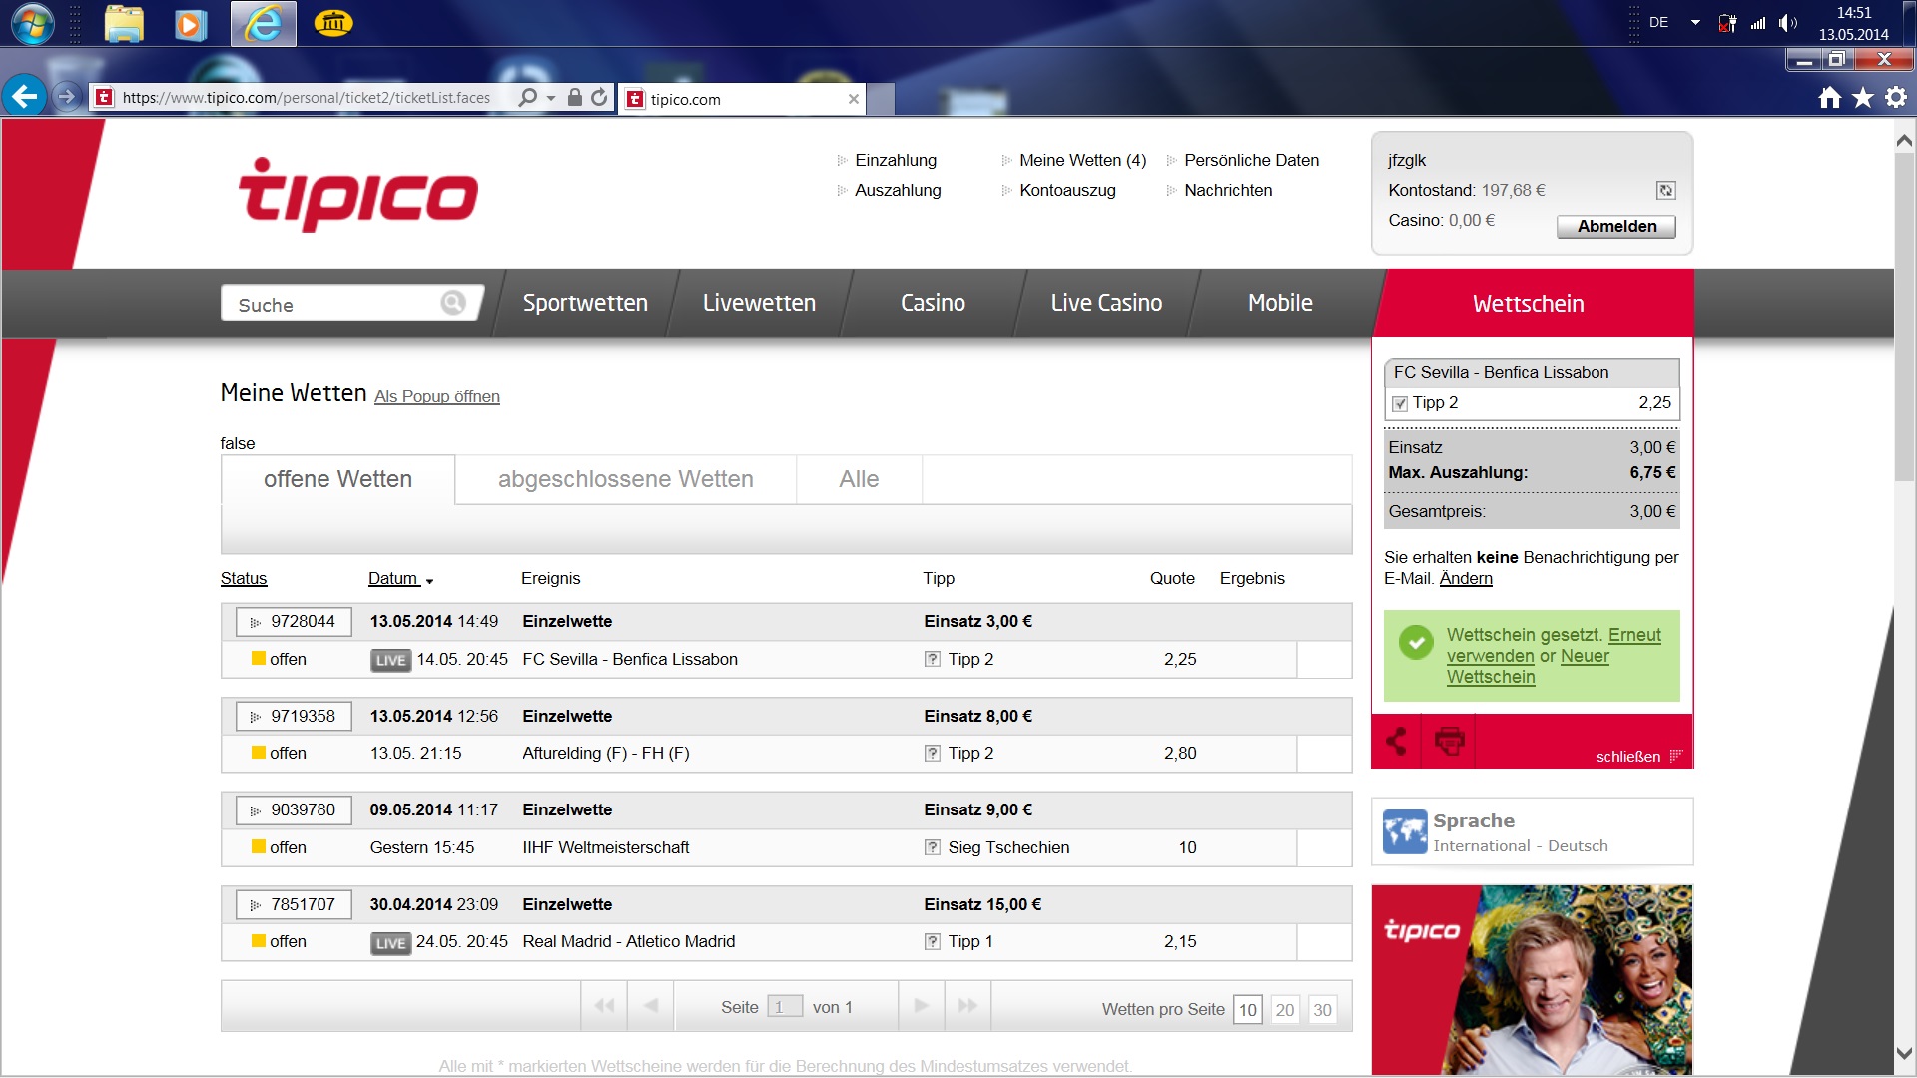Click browser forward arrow button
The width and height of the screenshot is (1917, 1078).
pyautogui.click(x=67, y=97)
